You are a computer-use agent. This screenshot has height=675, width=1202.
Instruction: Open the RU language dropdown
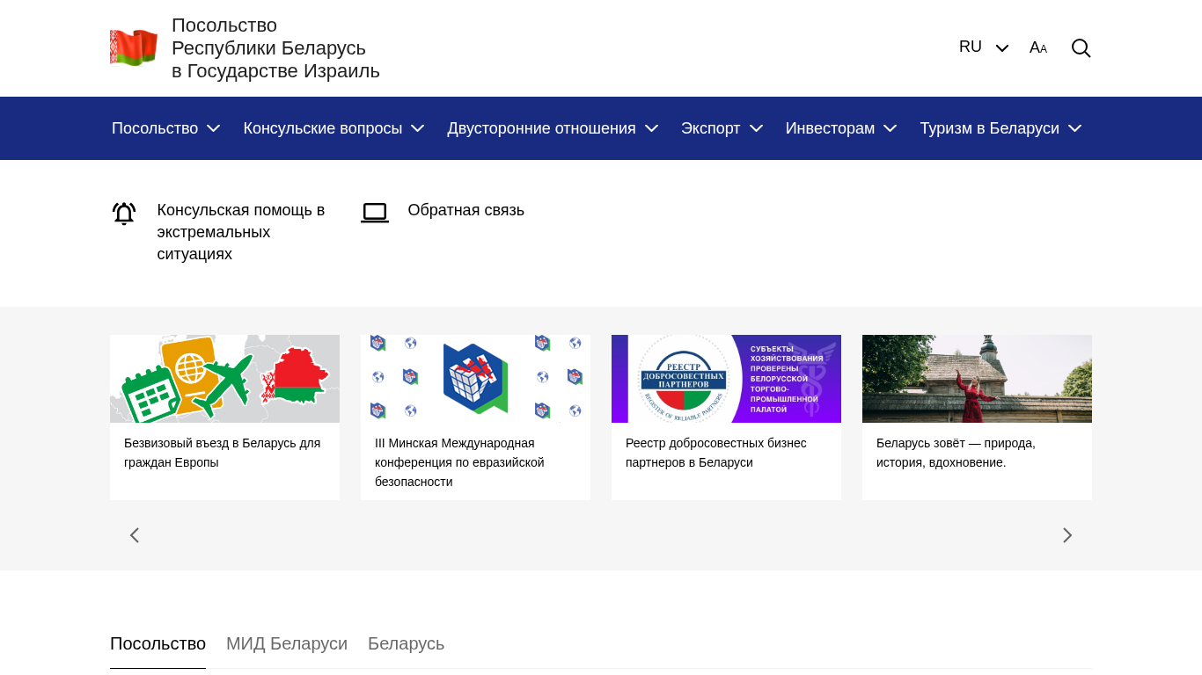pos(984,47)
